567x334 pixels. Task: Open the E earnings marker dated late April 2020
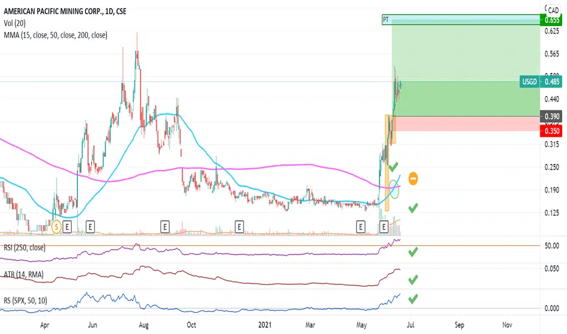point(67,227)
